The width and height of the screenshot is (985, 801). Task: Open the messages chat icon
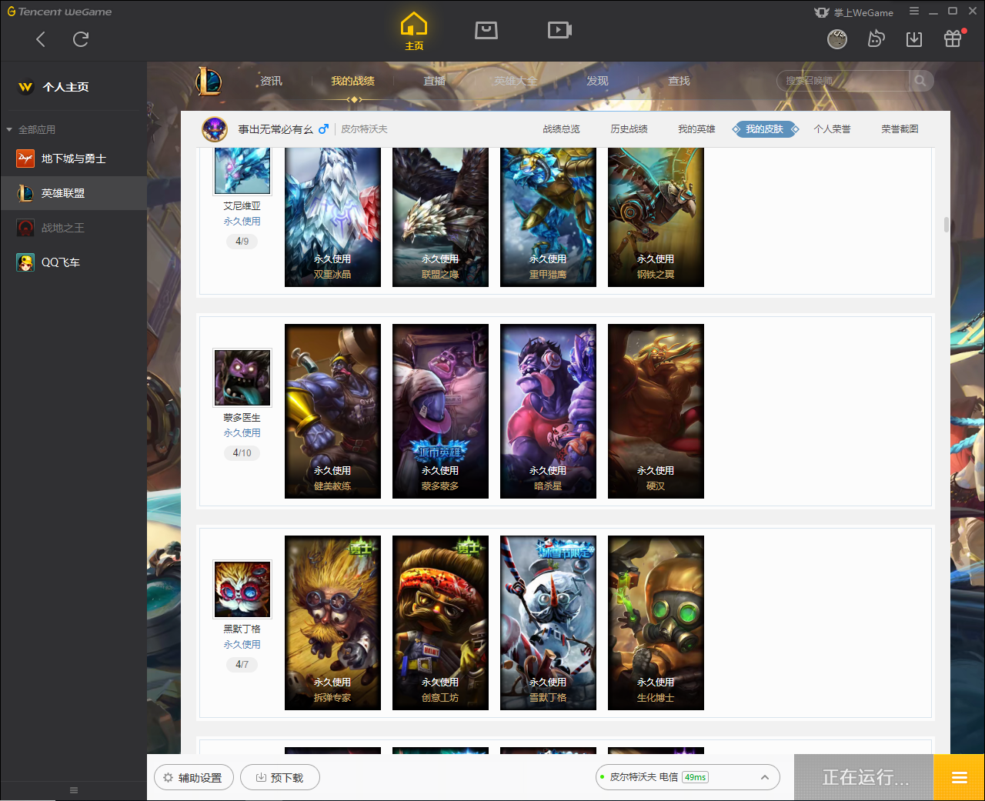pos(876,38)
